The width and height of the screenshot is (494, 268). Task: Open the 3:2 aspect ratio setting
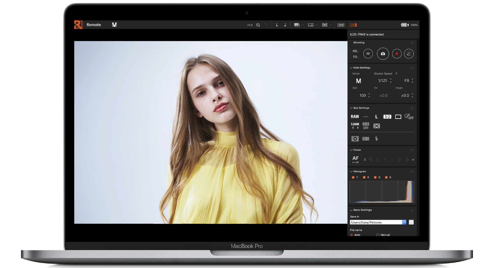tap(387, 117)
